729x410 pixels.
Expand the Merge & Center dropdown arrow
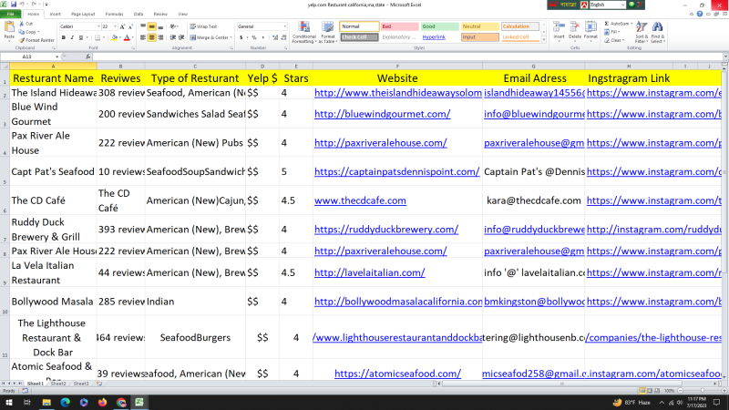[231, 37]
